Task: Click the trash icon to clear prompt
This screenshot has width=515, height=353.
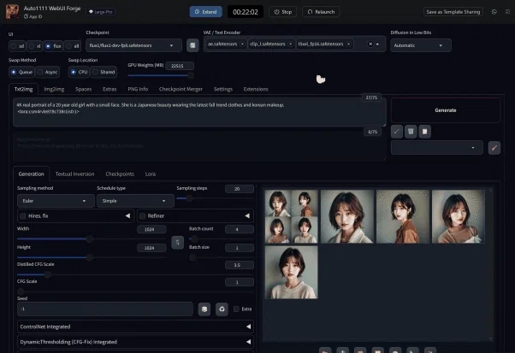Action: tap(411, 132)
